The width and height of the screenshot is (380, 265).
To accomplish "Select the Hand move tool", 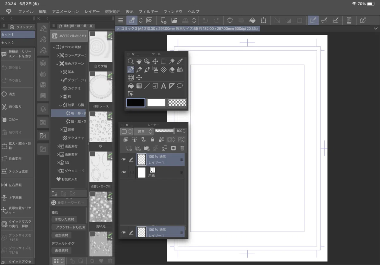I will tap(139, 61).
